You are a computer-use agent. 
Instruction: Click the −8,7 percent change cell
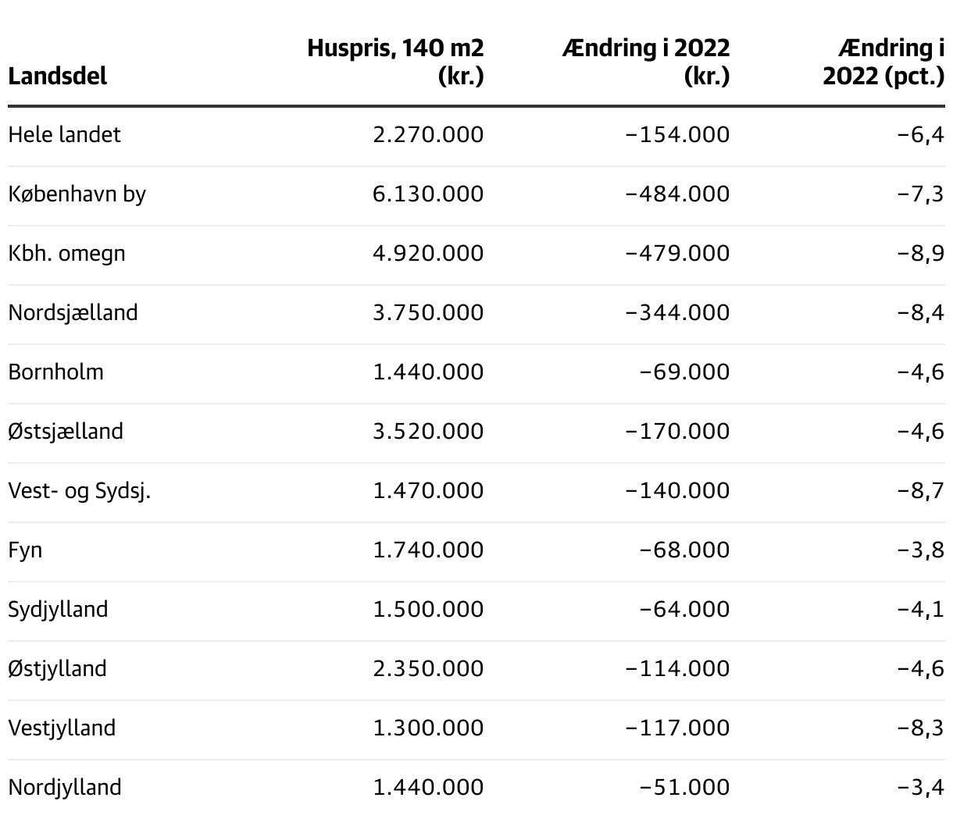pos(920,490)
